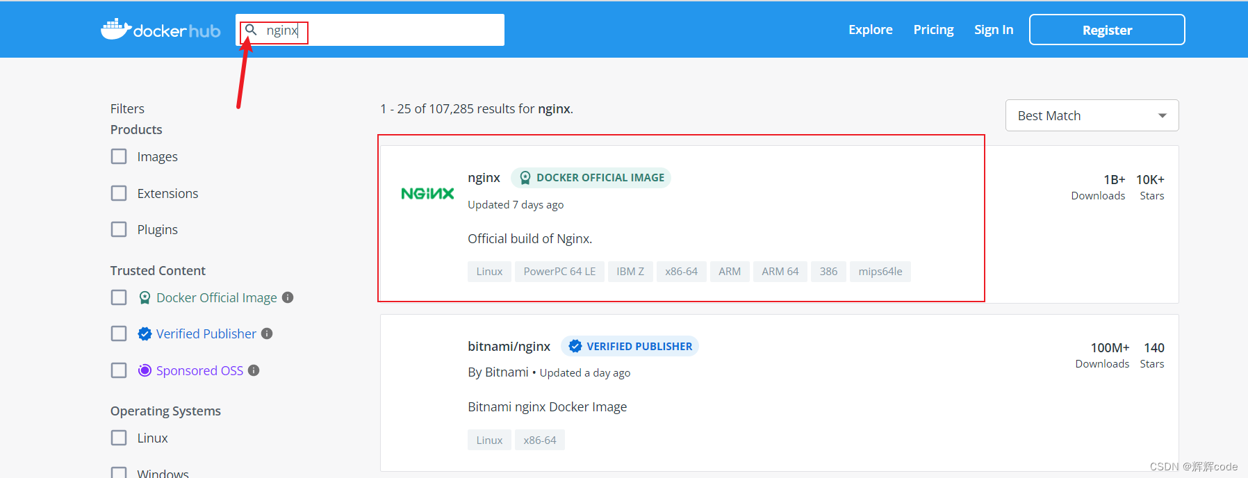Screen dimensions: 1248x478
Task: Open the Best Match sort dropdown
Action: 1092,115
